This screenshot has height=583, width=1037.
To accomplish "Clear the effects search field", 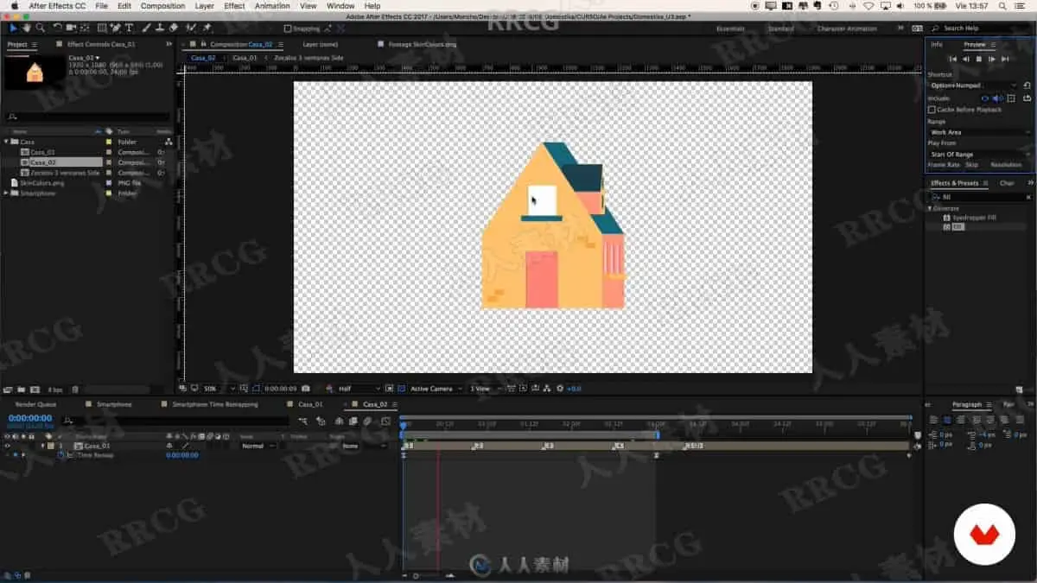I will click(1028, 197).
